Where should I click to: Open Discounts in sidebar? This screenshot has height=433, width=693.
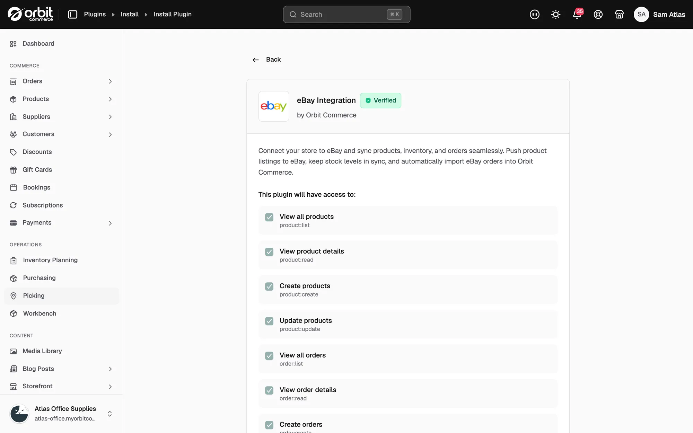click(62, 152)
